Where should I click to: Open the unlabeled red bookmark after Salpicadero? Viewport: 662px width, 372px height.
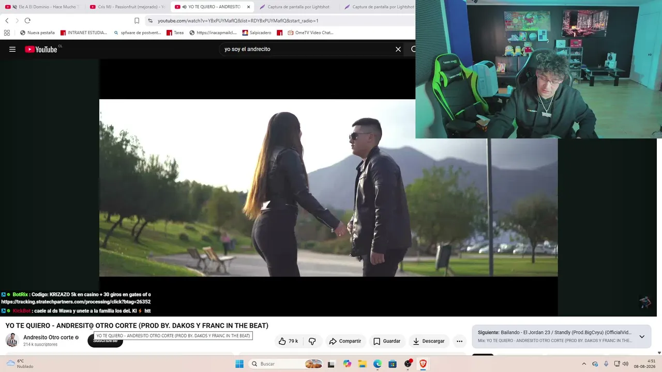280,33
